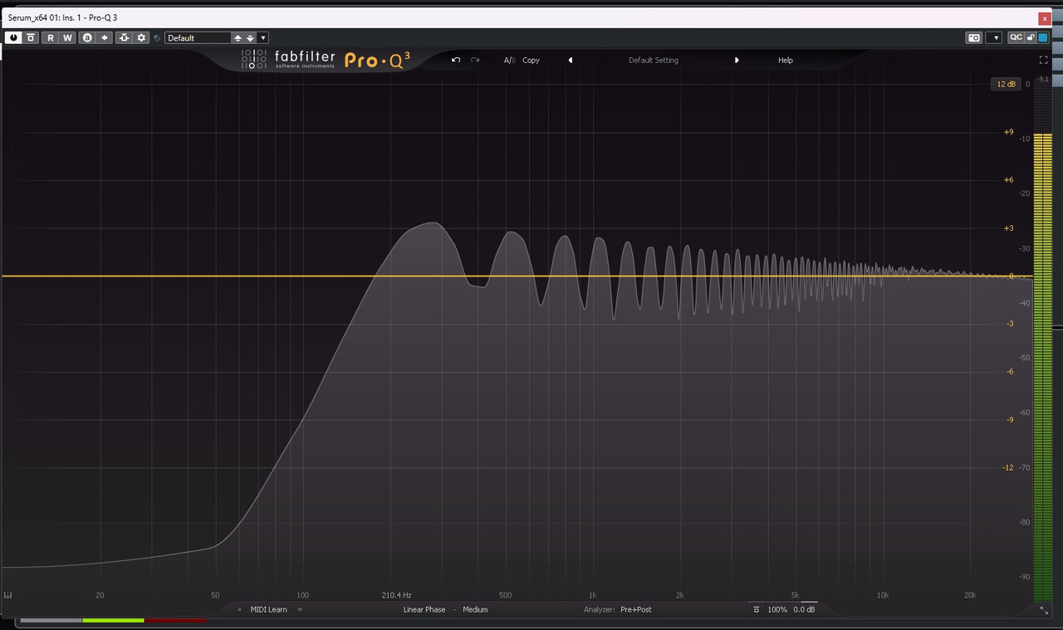Close the Serum Pro-Q 3 plugin window
This screenshot has height=630, width=1063.
pyautogui.click(x=1045, y=18)
